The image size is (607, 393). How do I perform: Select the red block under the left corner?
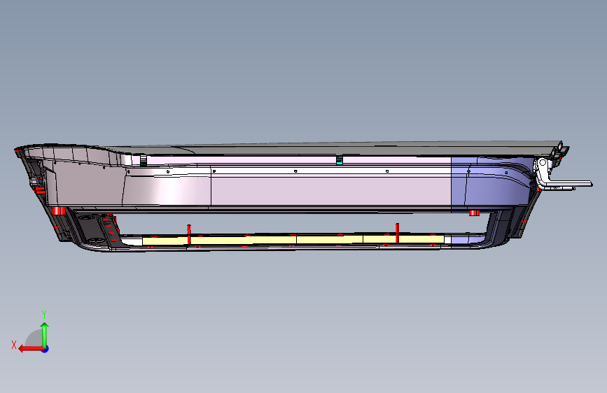pyautogui.click(x=58, y=210)
